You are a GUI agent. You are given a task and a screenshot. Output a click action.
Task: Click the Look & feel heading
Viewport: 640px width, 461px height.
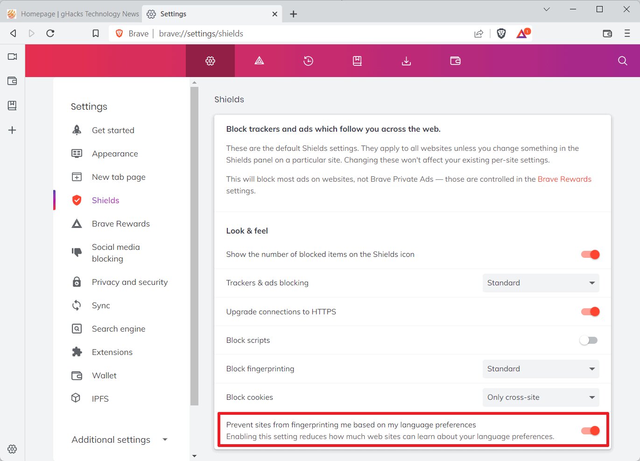coord(247,231)
